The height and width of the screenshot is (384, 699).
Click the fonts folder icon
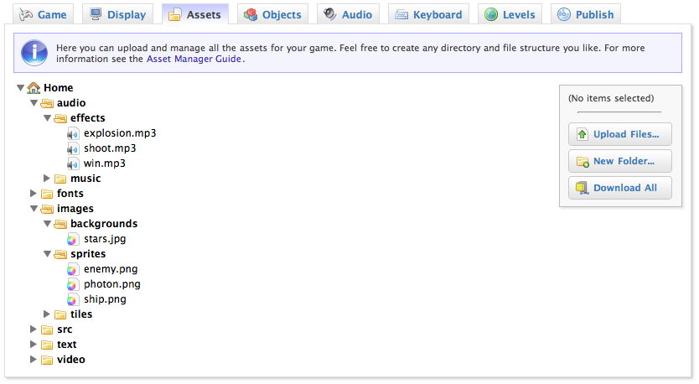pos(47,194)
